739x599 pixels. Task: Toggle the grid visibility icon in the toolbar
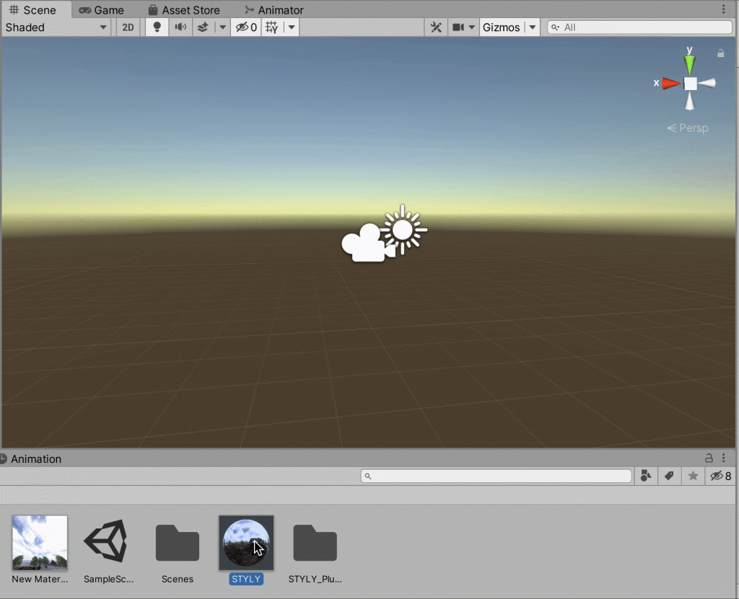pyautogui.click(x=272, y=27)
